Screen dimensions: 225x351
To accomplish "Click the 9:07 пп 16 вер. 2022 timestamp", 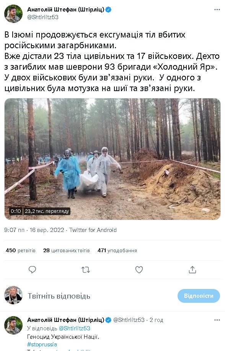I will (x=34, y=230).
